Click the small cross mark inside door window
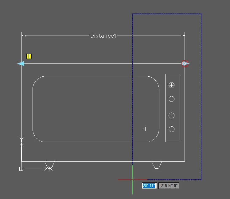This screenshot has width=230, height=199. [146, 129]
